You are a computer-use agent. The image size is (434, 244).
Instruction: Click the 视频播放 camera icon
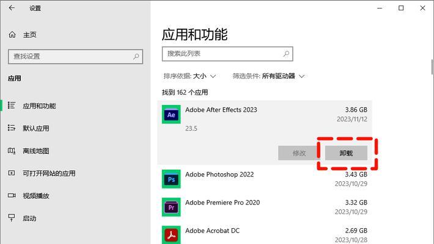click(12, 195)
